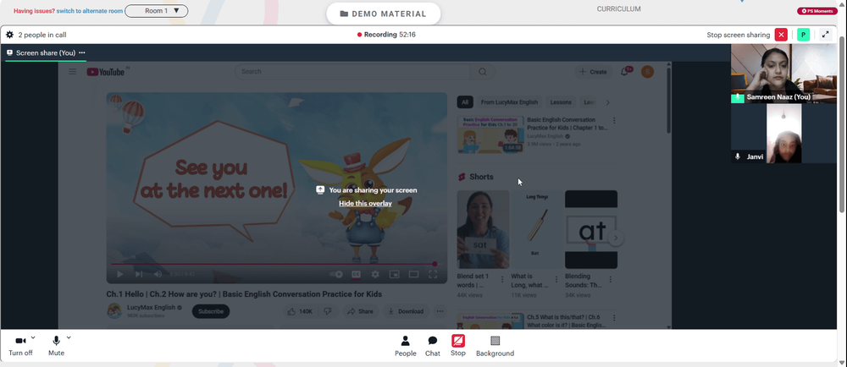Download the YouTube video

point(407,311)
